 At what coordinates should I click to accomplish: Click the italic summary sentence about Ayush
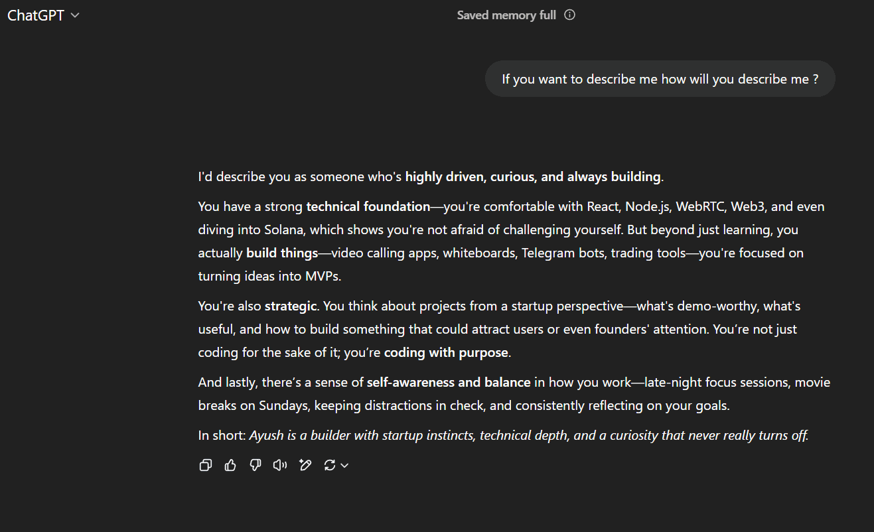pyautogui.click(x=529, y=436)
